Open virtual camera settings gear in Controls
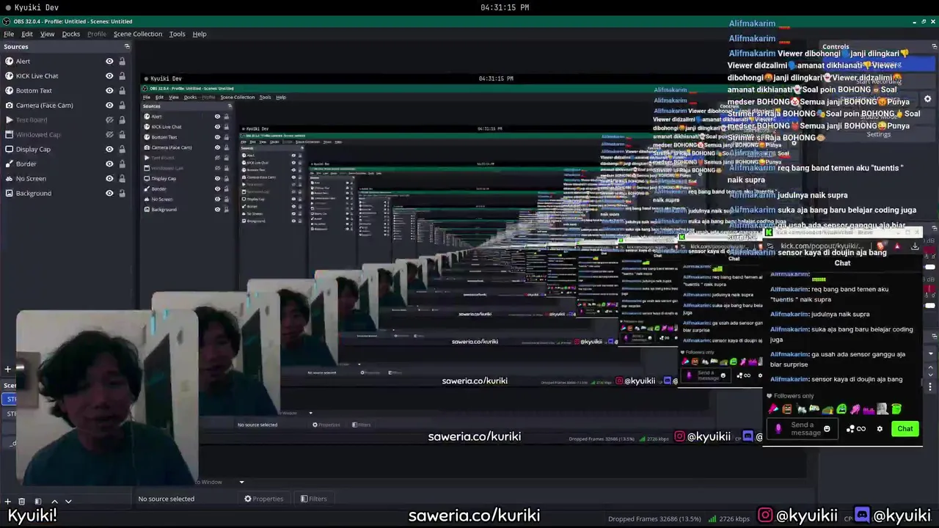939x528 pixels. tap(927, 99)
